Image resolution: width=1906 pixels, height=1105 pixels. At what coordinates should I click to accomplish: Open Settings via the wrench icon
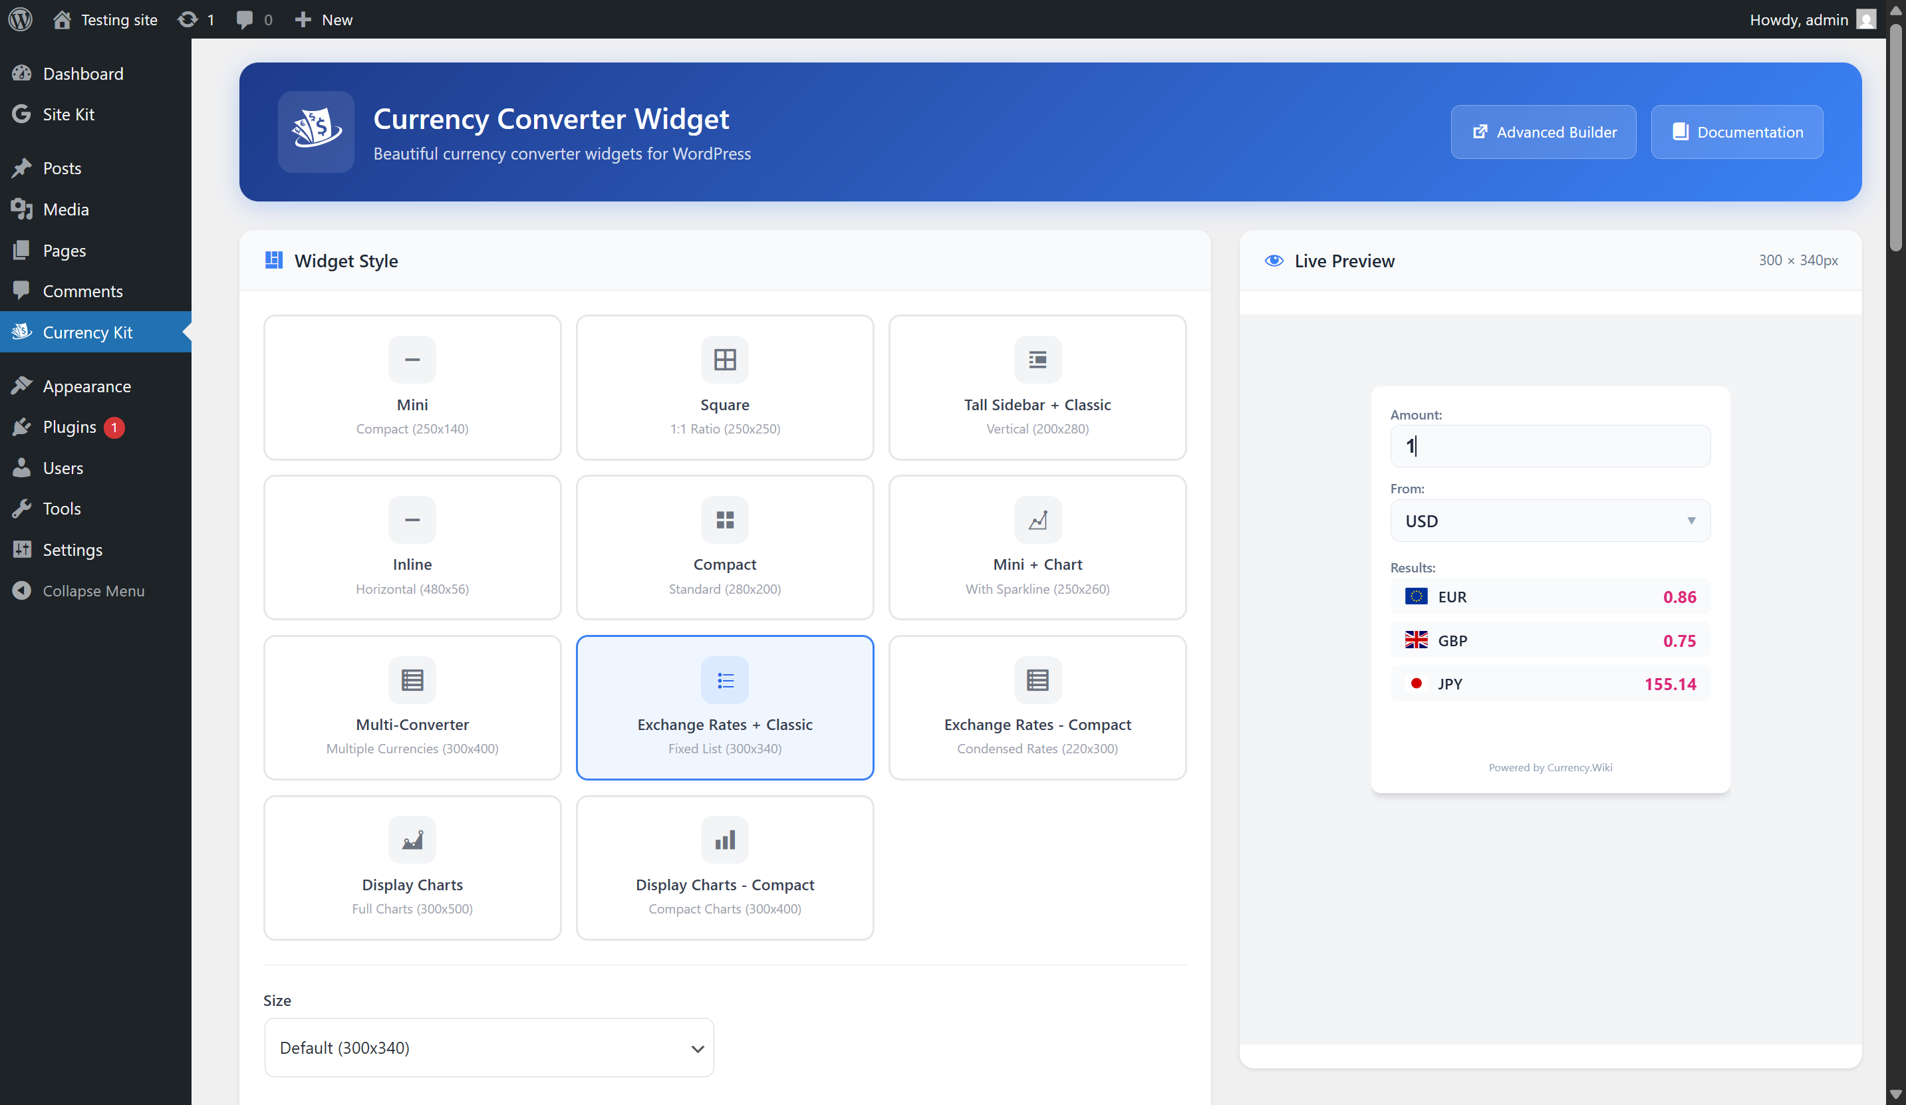click(x=21, y=550)
